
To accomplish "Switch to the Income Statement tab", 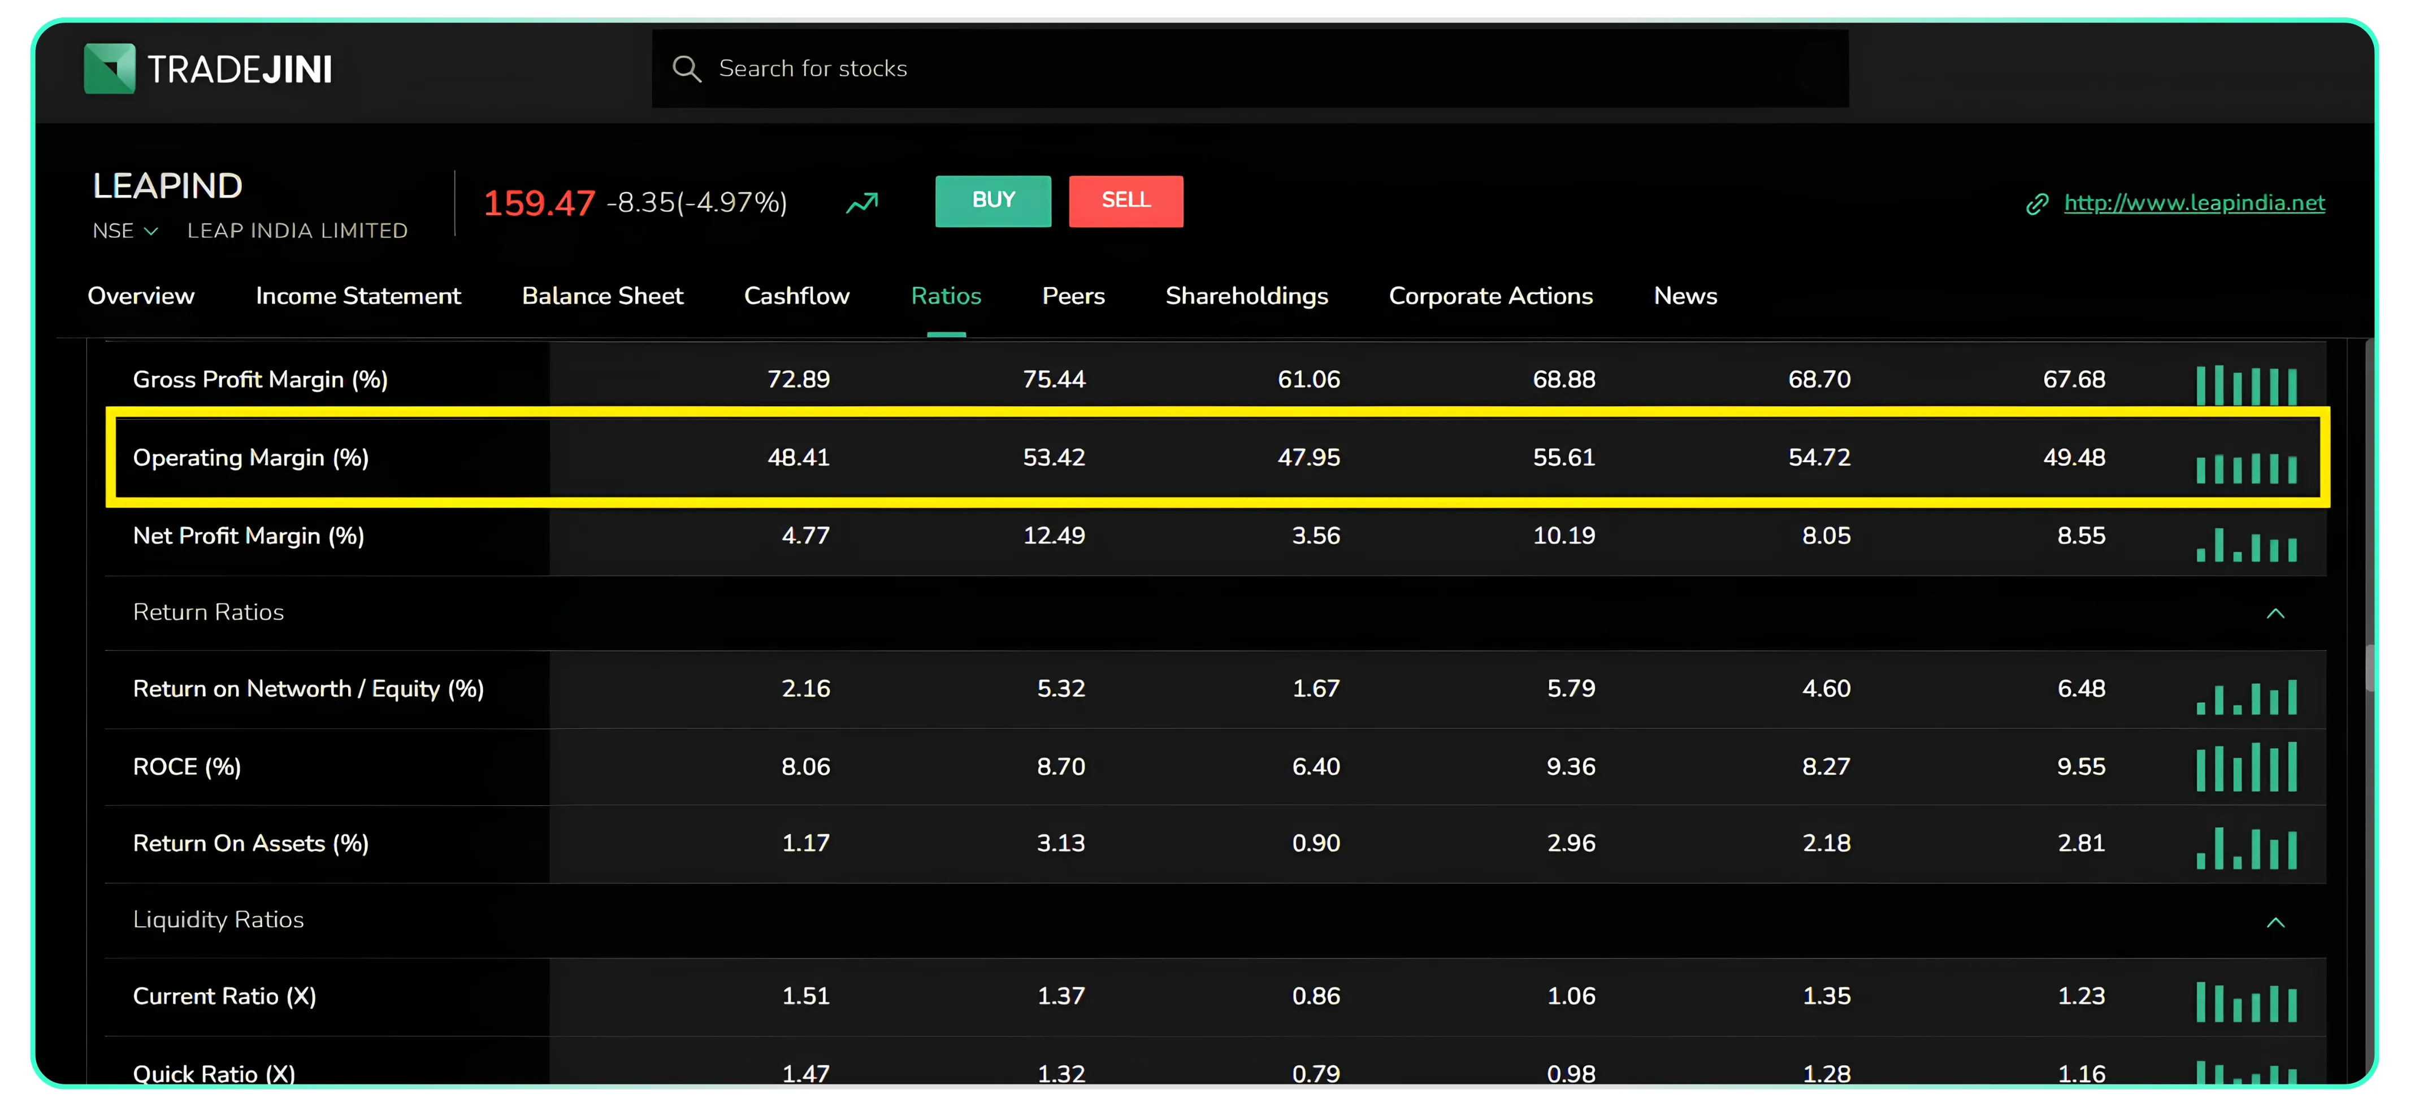I will tap(358, 296).
